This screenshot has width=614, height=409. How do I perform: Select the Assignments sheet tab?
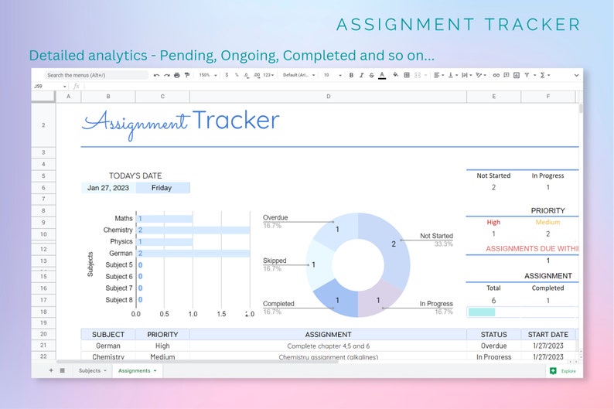138,370
